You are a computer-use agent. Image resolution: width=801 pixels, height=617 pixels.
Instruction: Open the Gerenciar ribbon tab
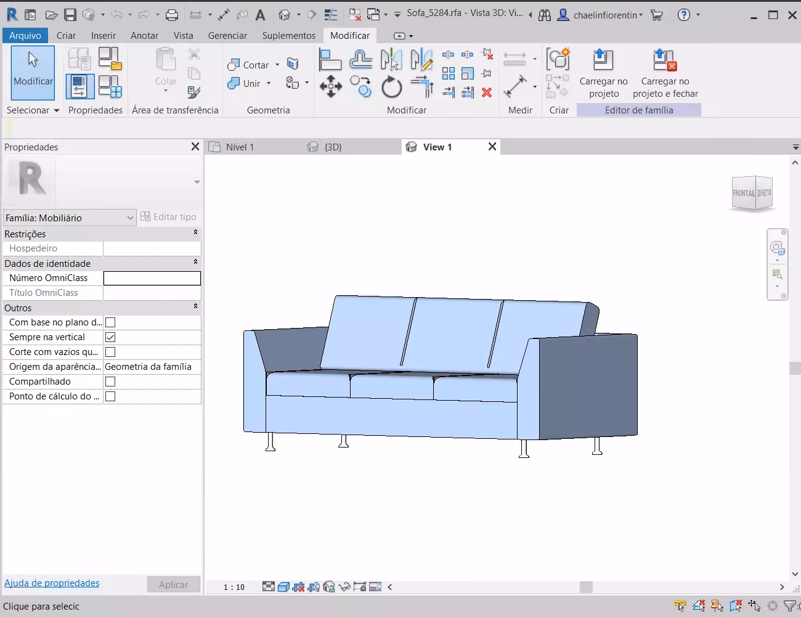[x=227, y=36]
